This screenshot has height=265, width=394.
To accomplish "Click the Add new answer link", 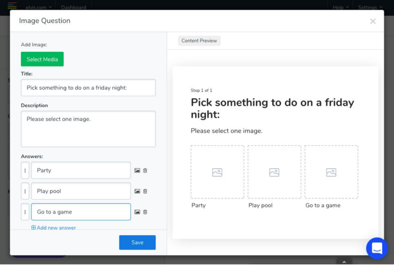I will (x=53, y=228).
